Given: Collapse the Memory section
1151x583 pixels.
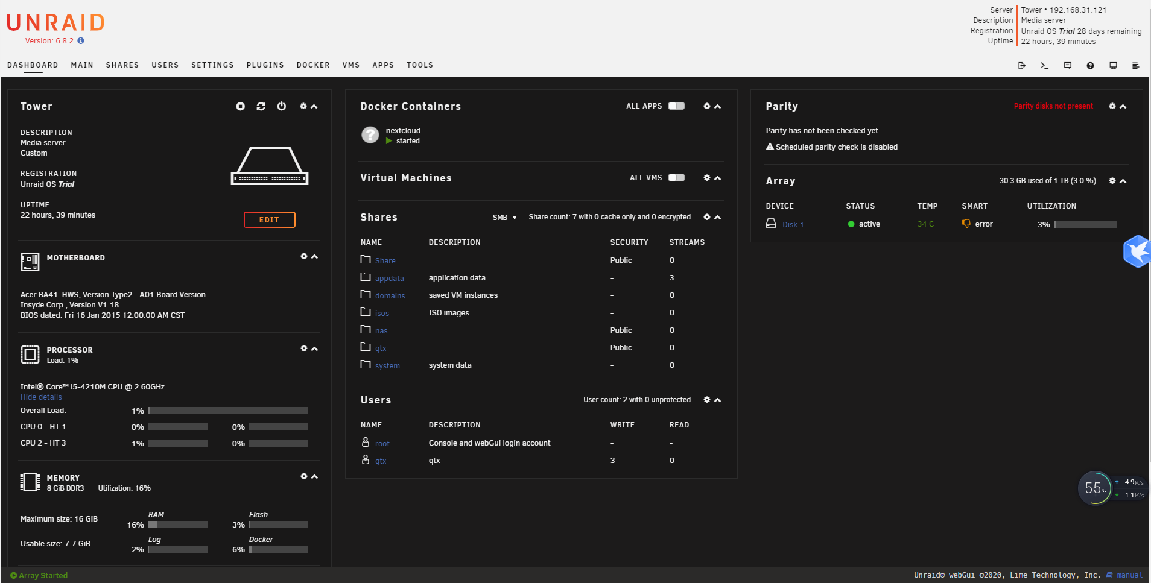Looking at the screenshot, I should click(x=315, y=476).
